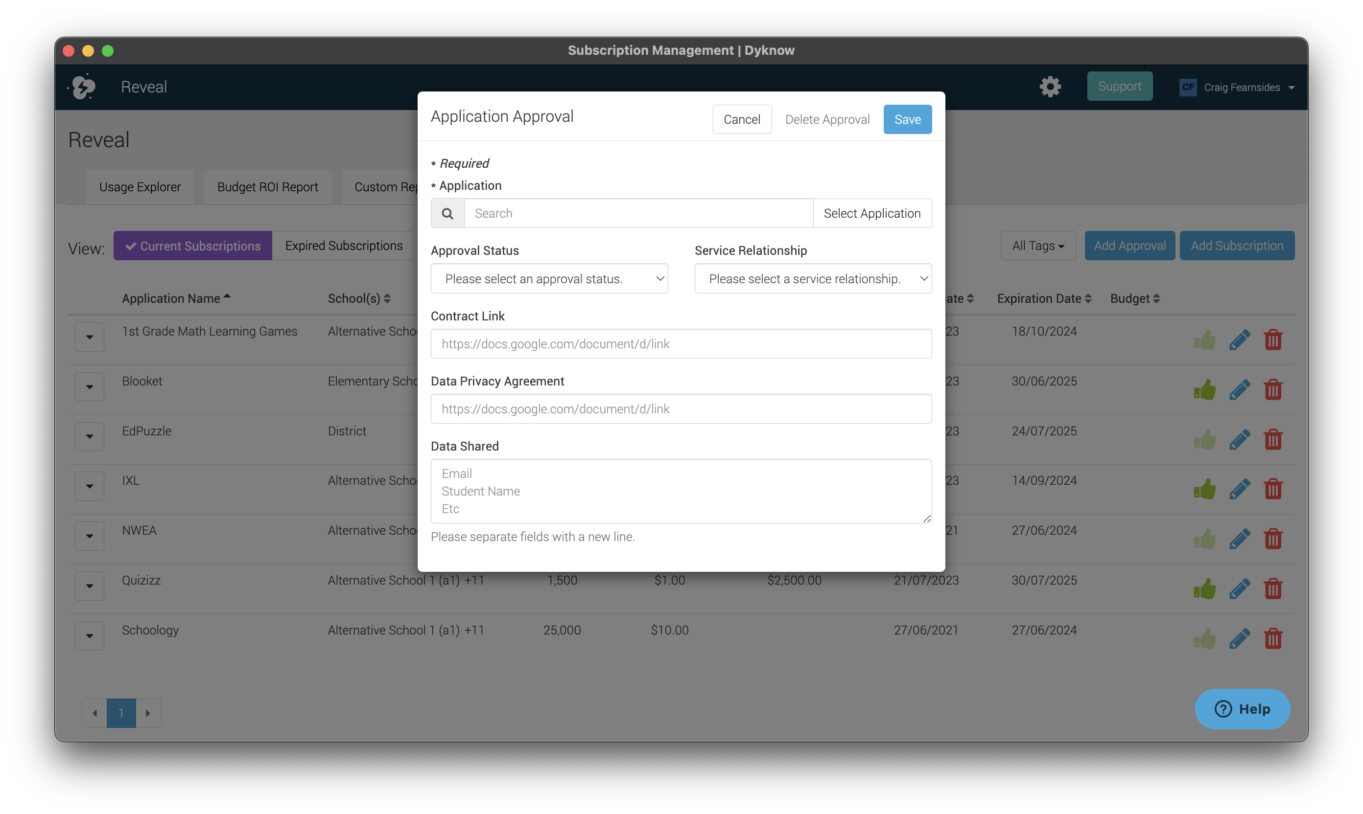The width and height of the screenshot is (1363, 814).
Task: Expand the Blooket row details
Action: click(90, 387)
